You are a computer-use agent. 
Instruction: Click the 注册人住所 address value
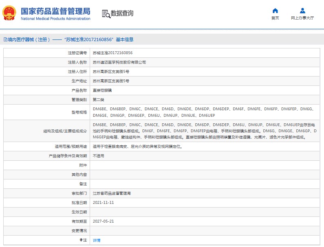pyautogui.click(x=111, y=72)
